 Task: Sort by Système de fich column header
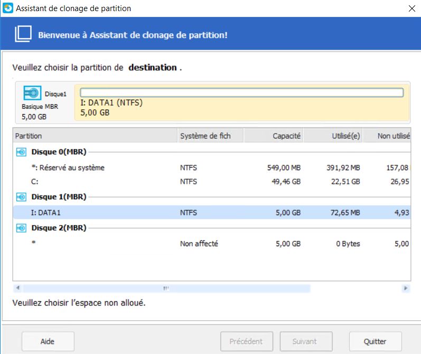[210, 136]
